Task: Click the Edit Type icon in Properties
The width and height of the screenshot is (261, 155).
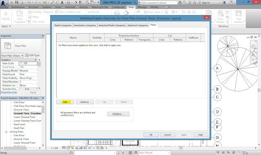Action: point(27,55)
